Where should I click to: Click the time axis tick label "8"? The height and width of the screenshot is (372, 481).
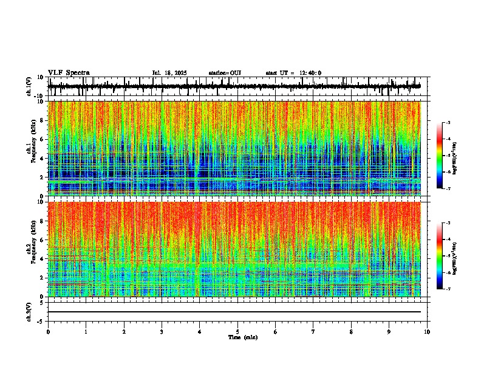click(x=351, y=332)
